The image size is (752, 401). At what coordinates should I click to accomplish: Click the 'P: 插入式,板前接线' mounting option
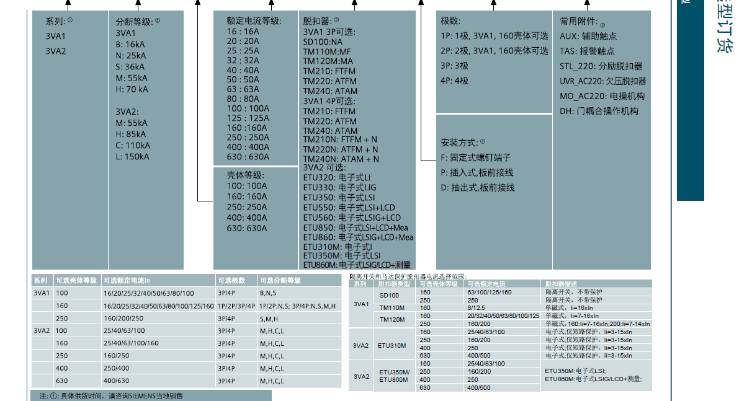pyautogui.click(x=477, y=172)
